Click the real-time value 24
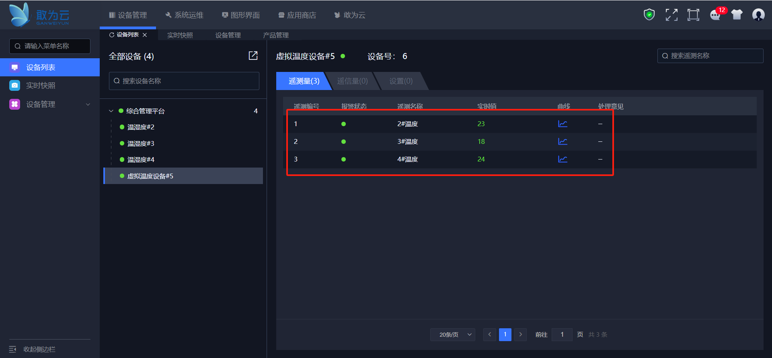The image size is (772, 358). click(x=481, y=159)
